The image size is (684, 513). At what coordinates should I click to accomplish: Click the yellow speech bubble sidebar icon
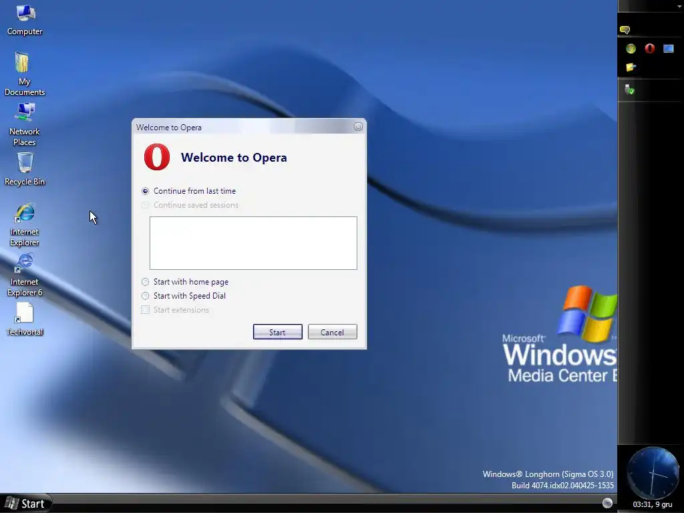pyautogui.click(x=625, y=30)
